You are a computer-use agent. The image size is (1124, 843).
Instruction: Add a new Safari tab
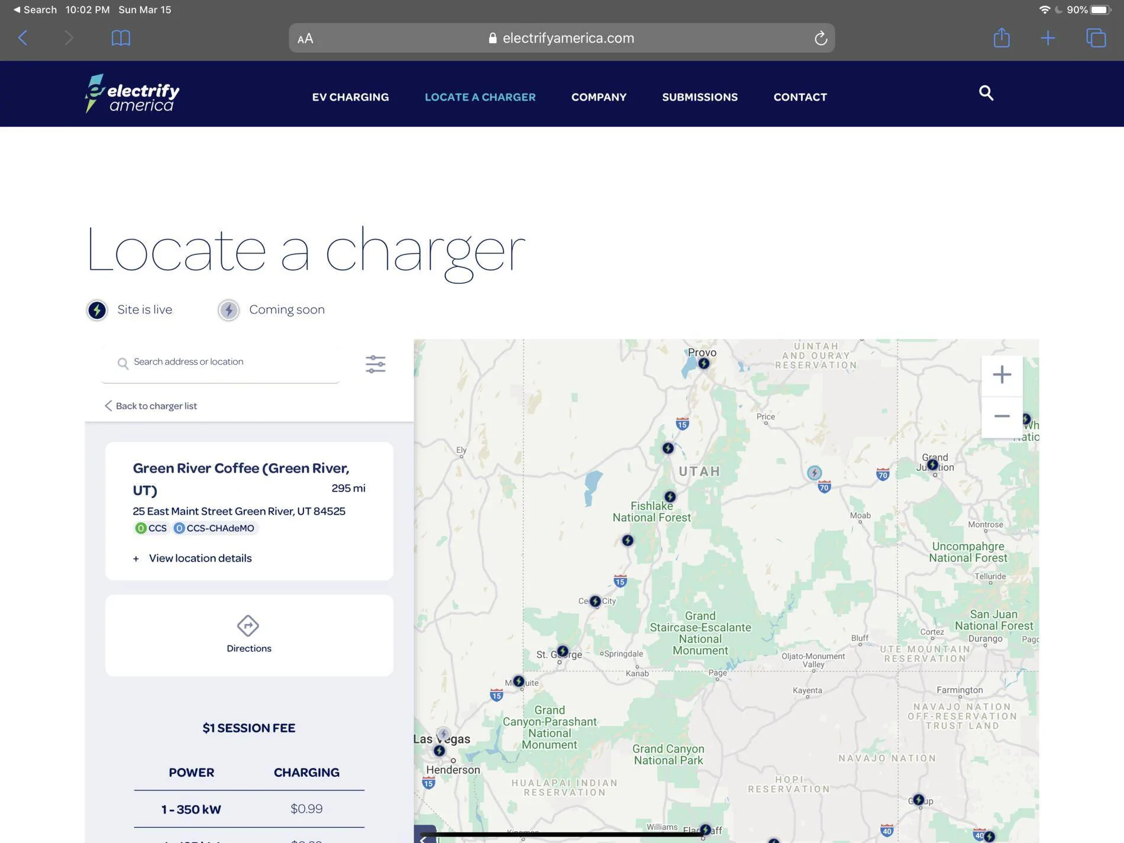1048,38
